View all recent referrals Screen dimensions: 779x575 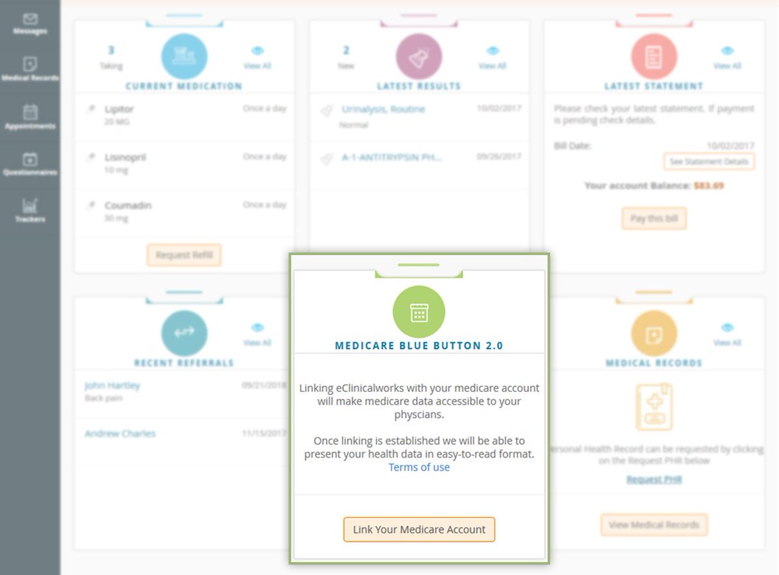point(257,334)
